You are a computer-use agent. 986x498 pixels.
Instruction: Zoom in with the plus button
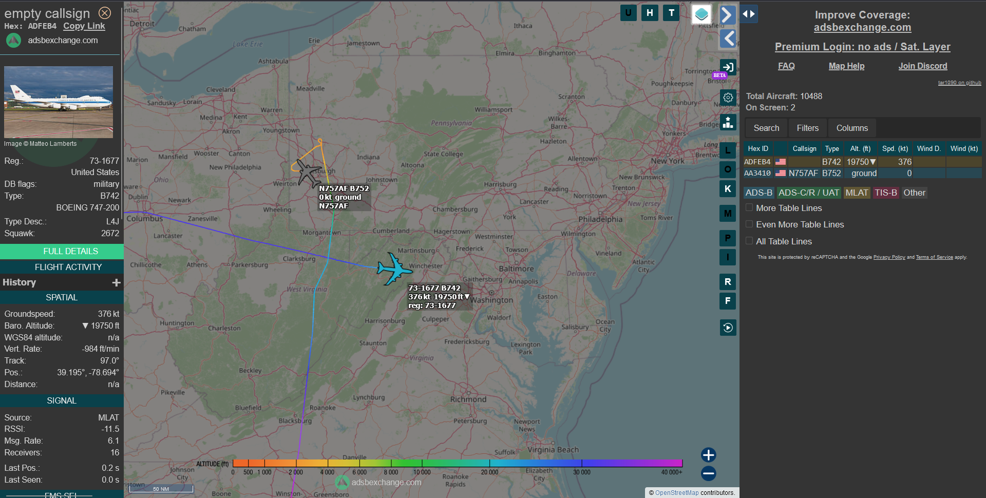(708, 455)
